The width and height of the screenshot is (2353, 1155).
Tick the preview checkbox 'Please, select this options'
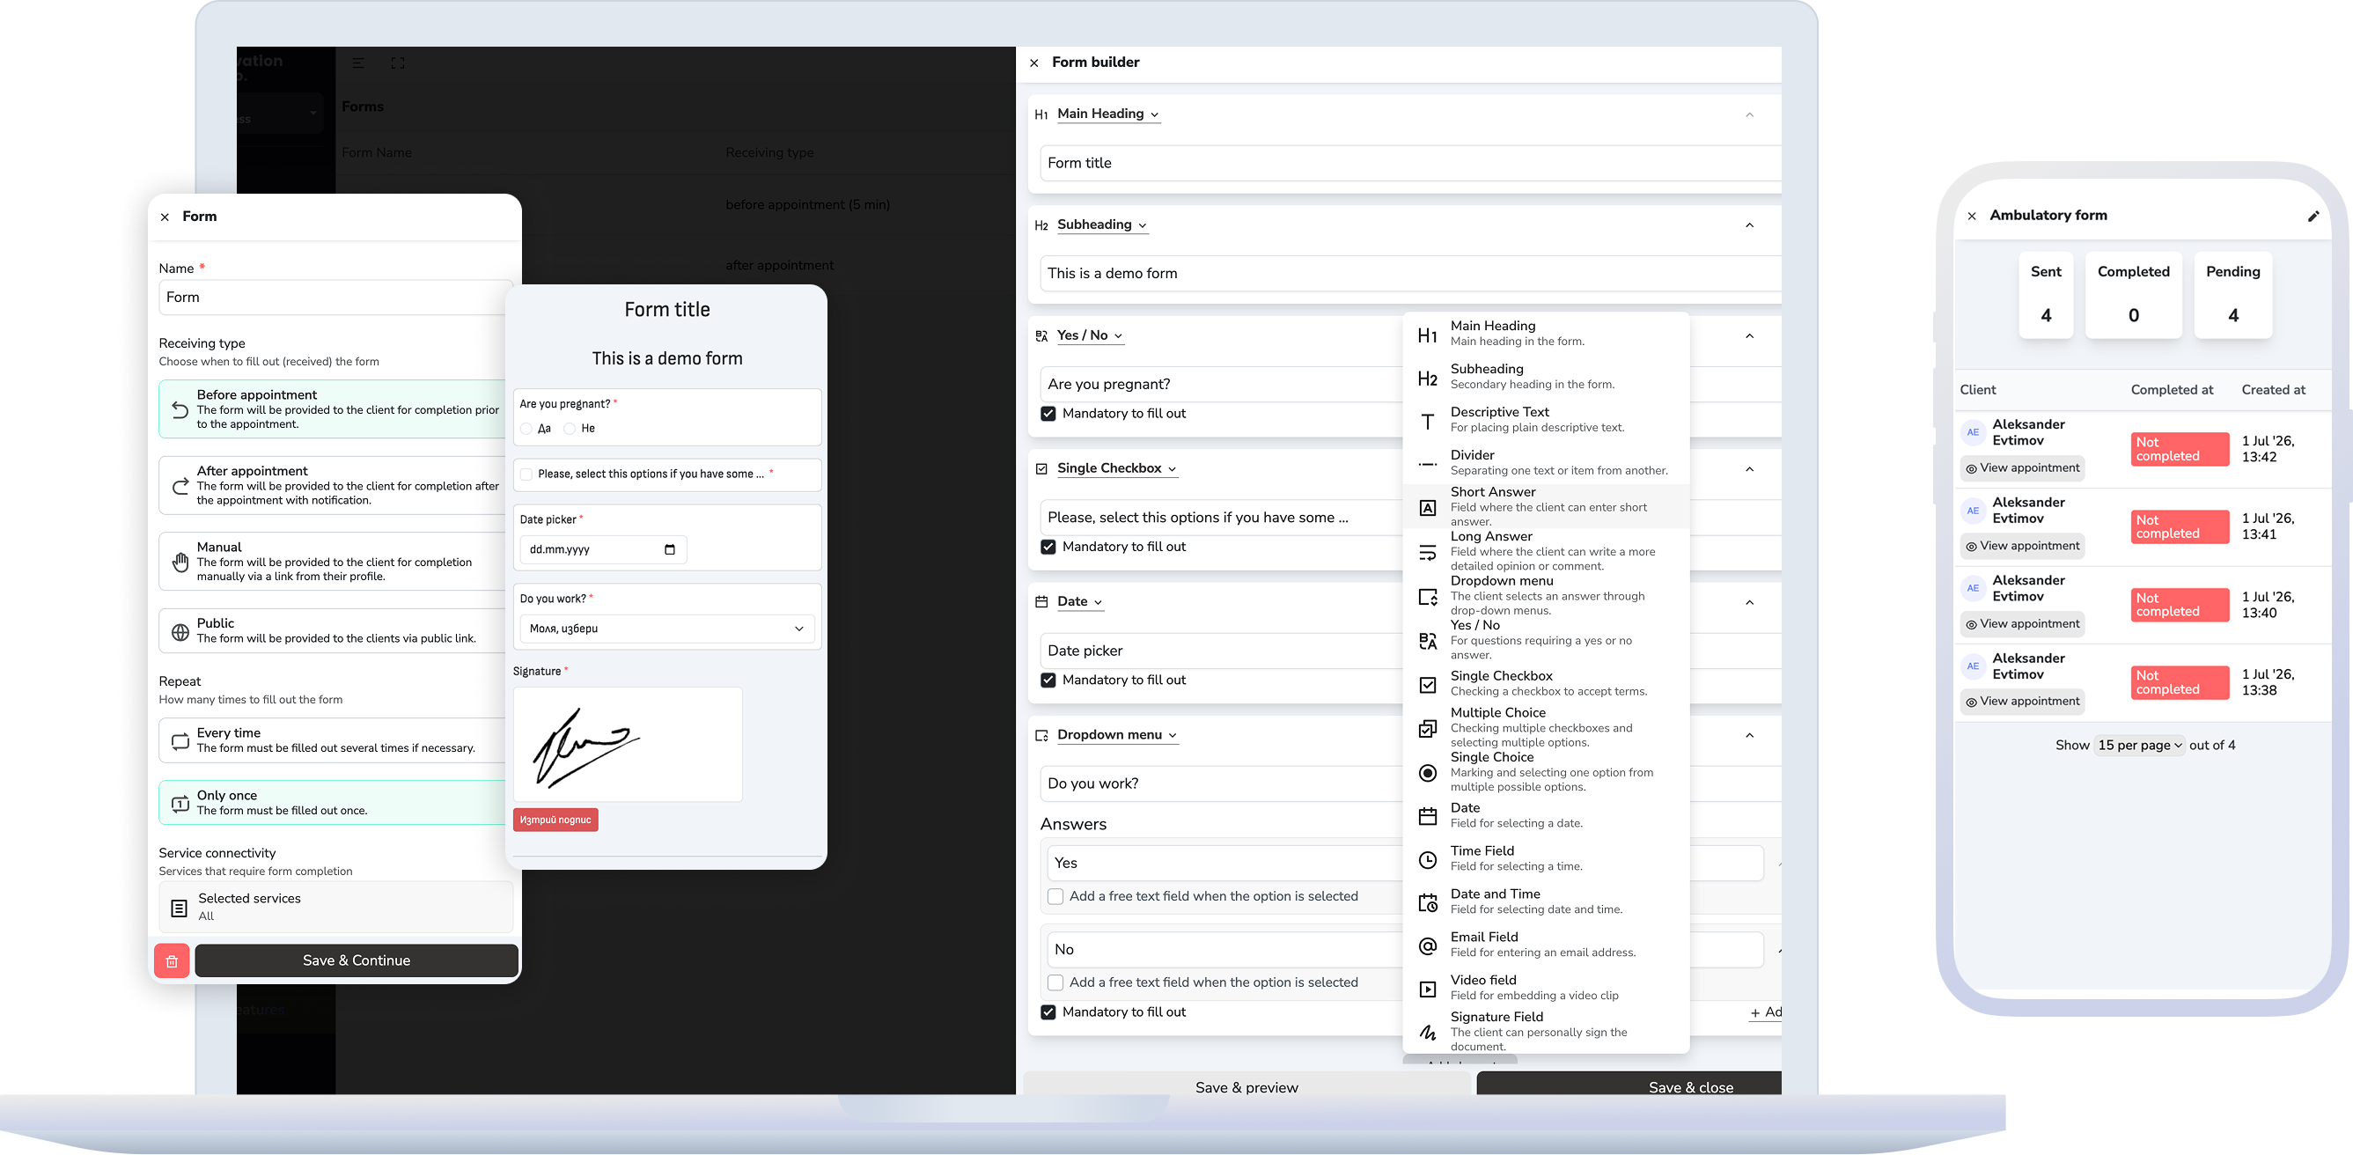pos(526,475)
